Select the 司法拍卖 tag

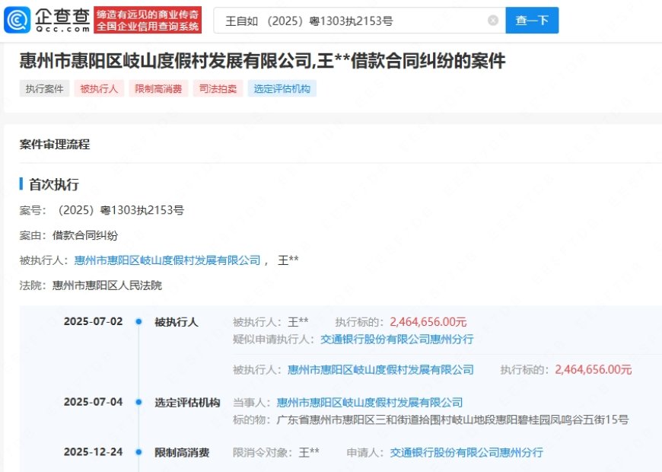[217, 88]
